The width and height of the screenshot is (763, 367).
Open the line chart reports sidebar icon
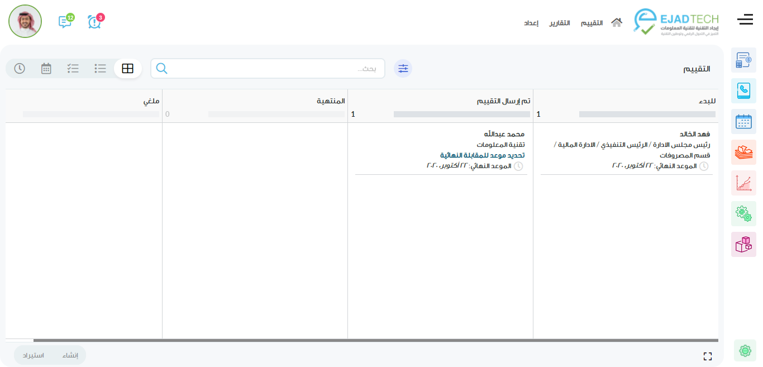743,183
